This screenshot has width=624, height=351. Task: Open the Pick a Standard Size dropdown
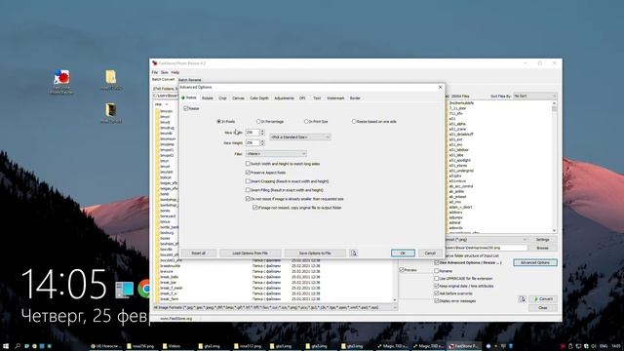point(300,136)
